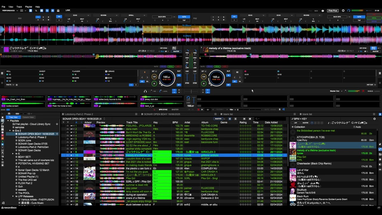Screen dimensions: 382x215
Task: Toggle KEY SYNC on deck 1
Action: click(164, 48)
